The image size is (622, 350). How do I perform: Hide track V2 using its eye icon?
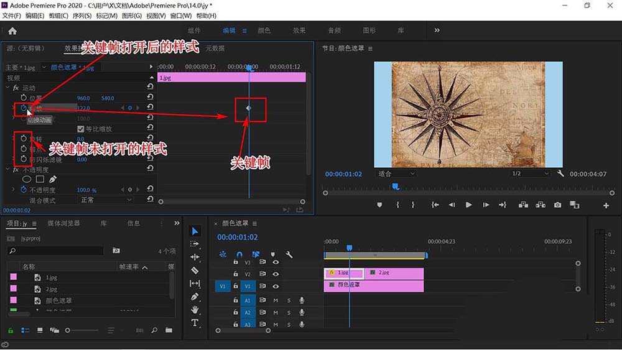click(276, 274)
